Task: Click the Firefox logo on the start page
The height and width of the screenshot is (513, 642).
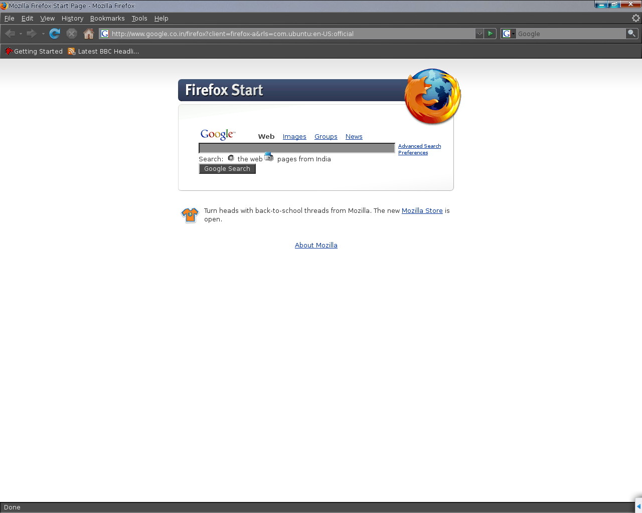Action: point(433,96)
